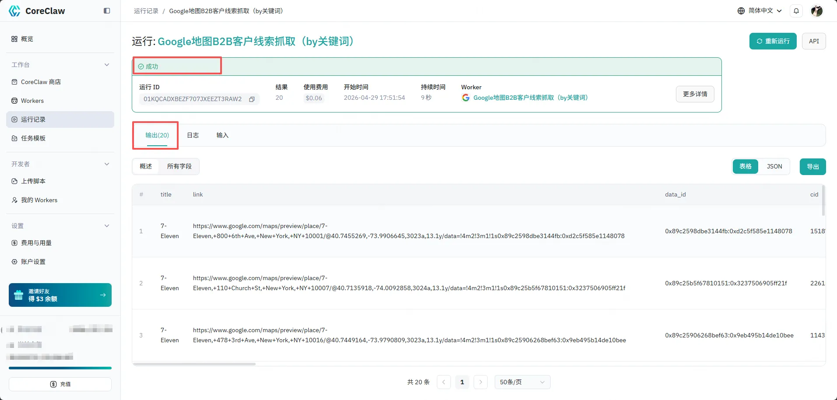Switch to JSON view mode
The image size is (837, 400).
click(x=774, y=166)
